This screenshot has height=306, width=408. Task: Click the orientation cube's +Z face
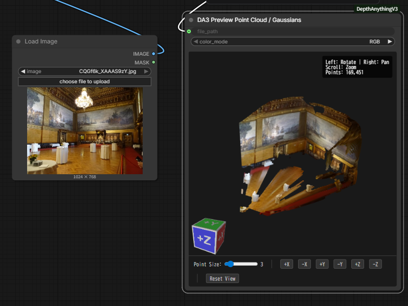point(204,239)
